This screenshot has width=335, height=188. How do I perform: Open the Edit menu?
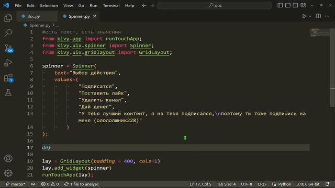coord(30,6)
